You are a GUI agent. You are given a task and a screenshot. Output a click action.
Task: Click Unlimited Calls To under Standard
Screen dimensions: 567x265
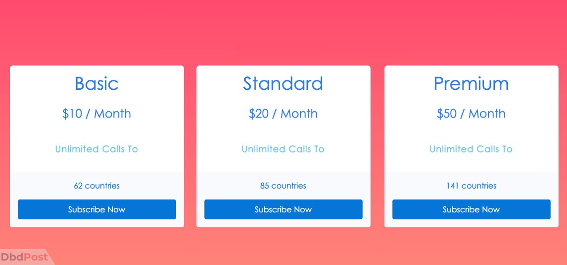283,149
